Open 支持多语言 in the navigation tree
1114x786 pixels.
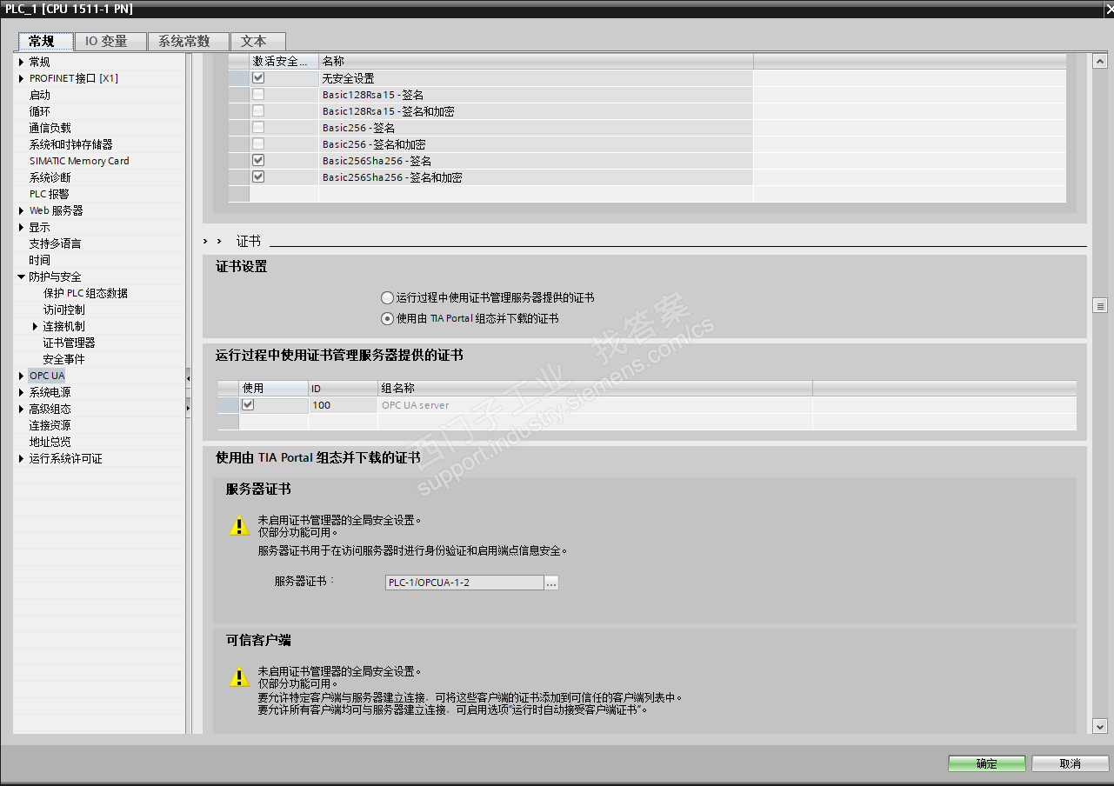(56, 243)
